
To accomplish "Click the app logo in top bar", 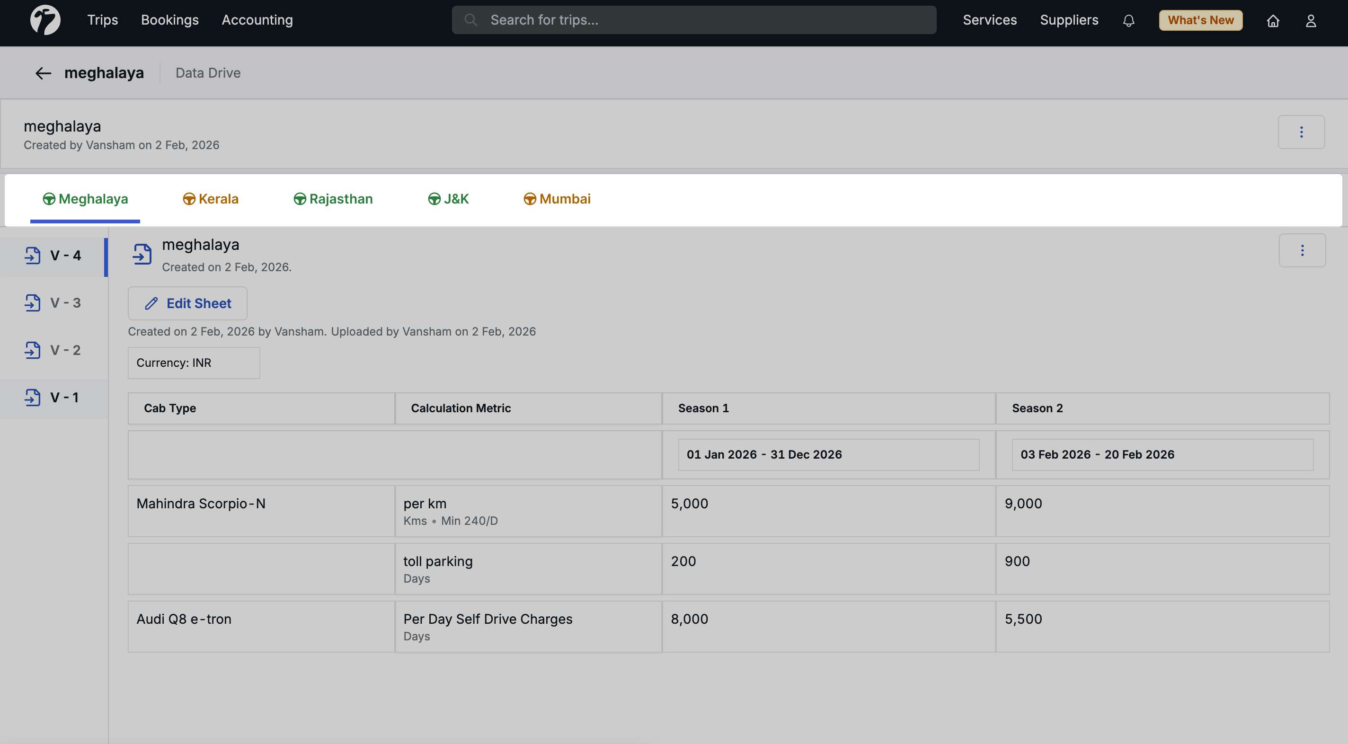I will point(45,20).
